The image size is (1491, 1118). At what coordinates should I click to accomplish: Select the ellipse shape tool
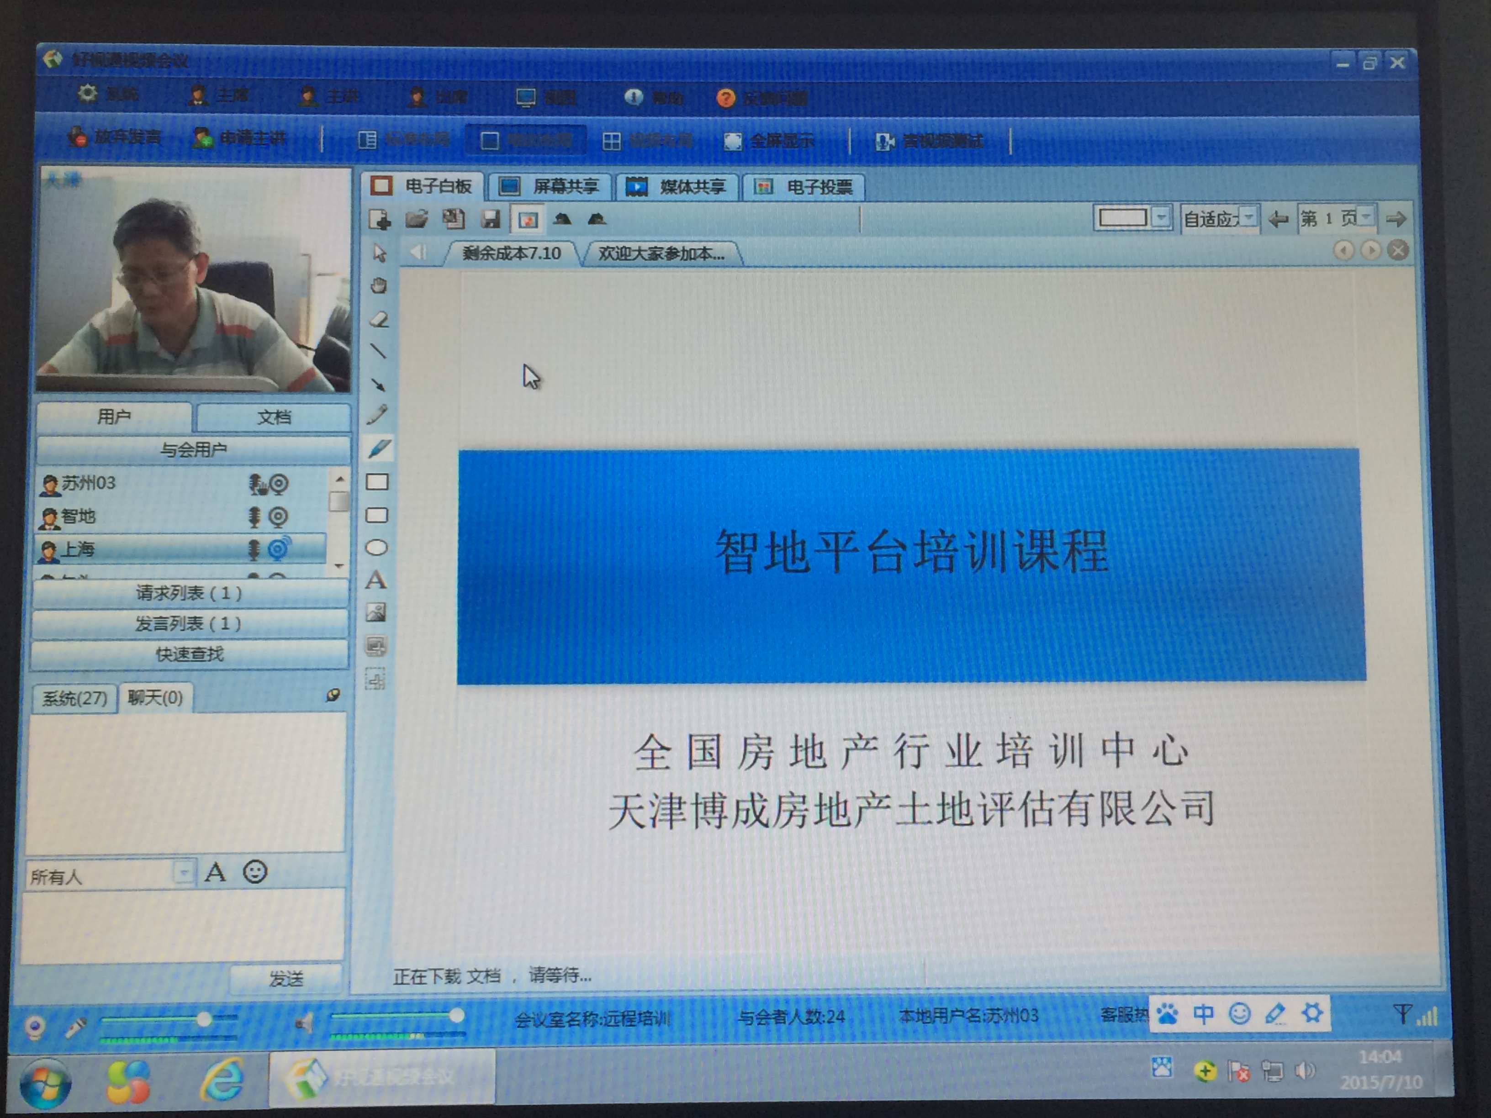tap(376, 548)
